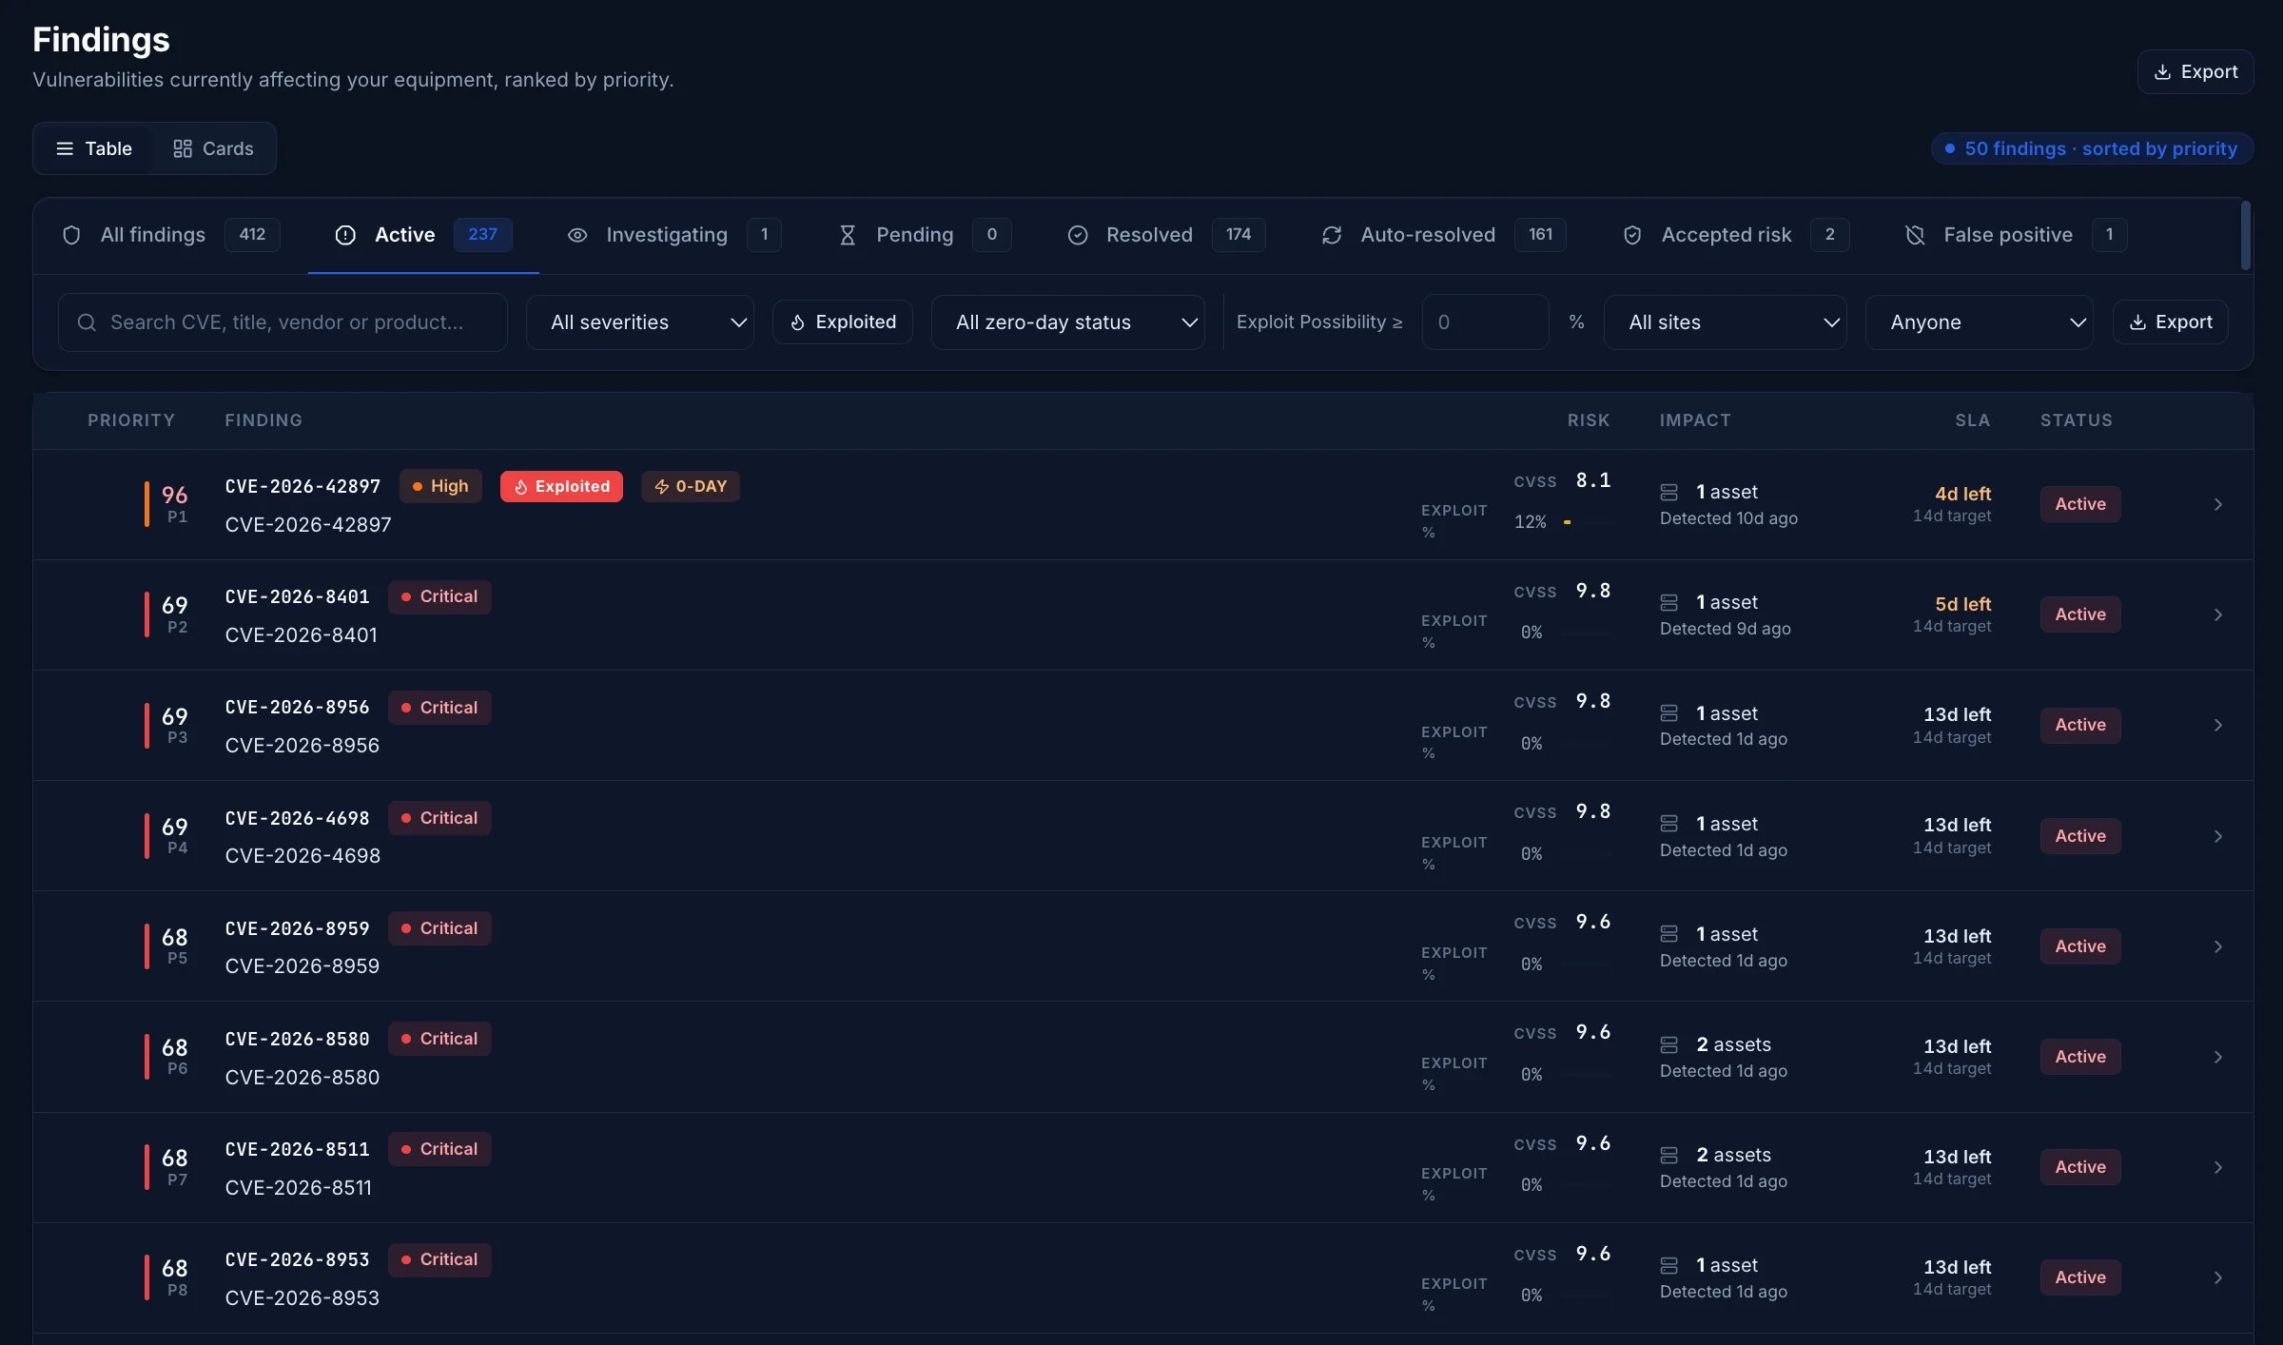Click the hourglass icon beside Pending
The height and width of the screenshot is (1345, 2283).
tap(848, 235)
